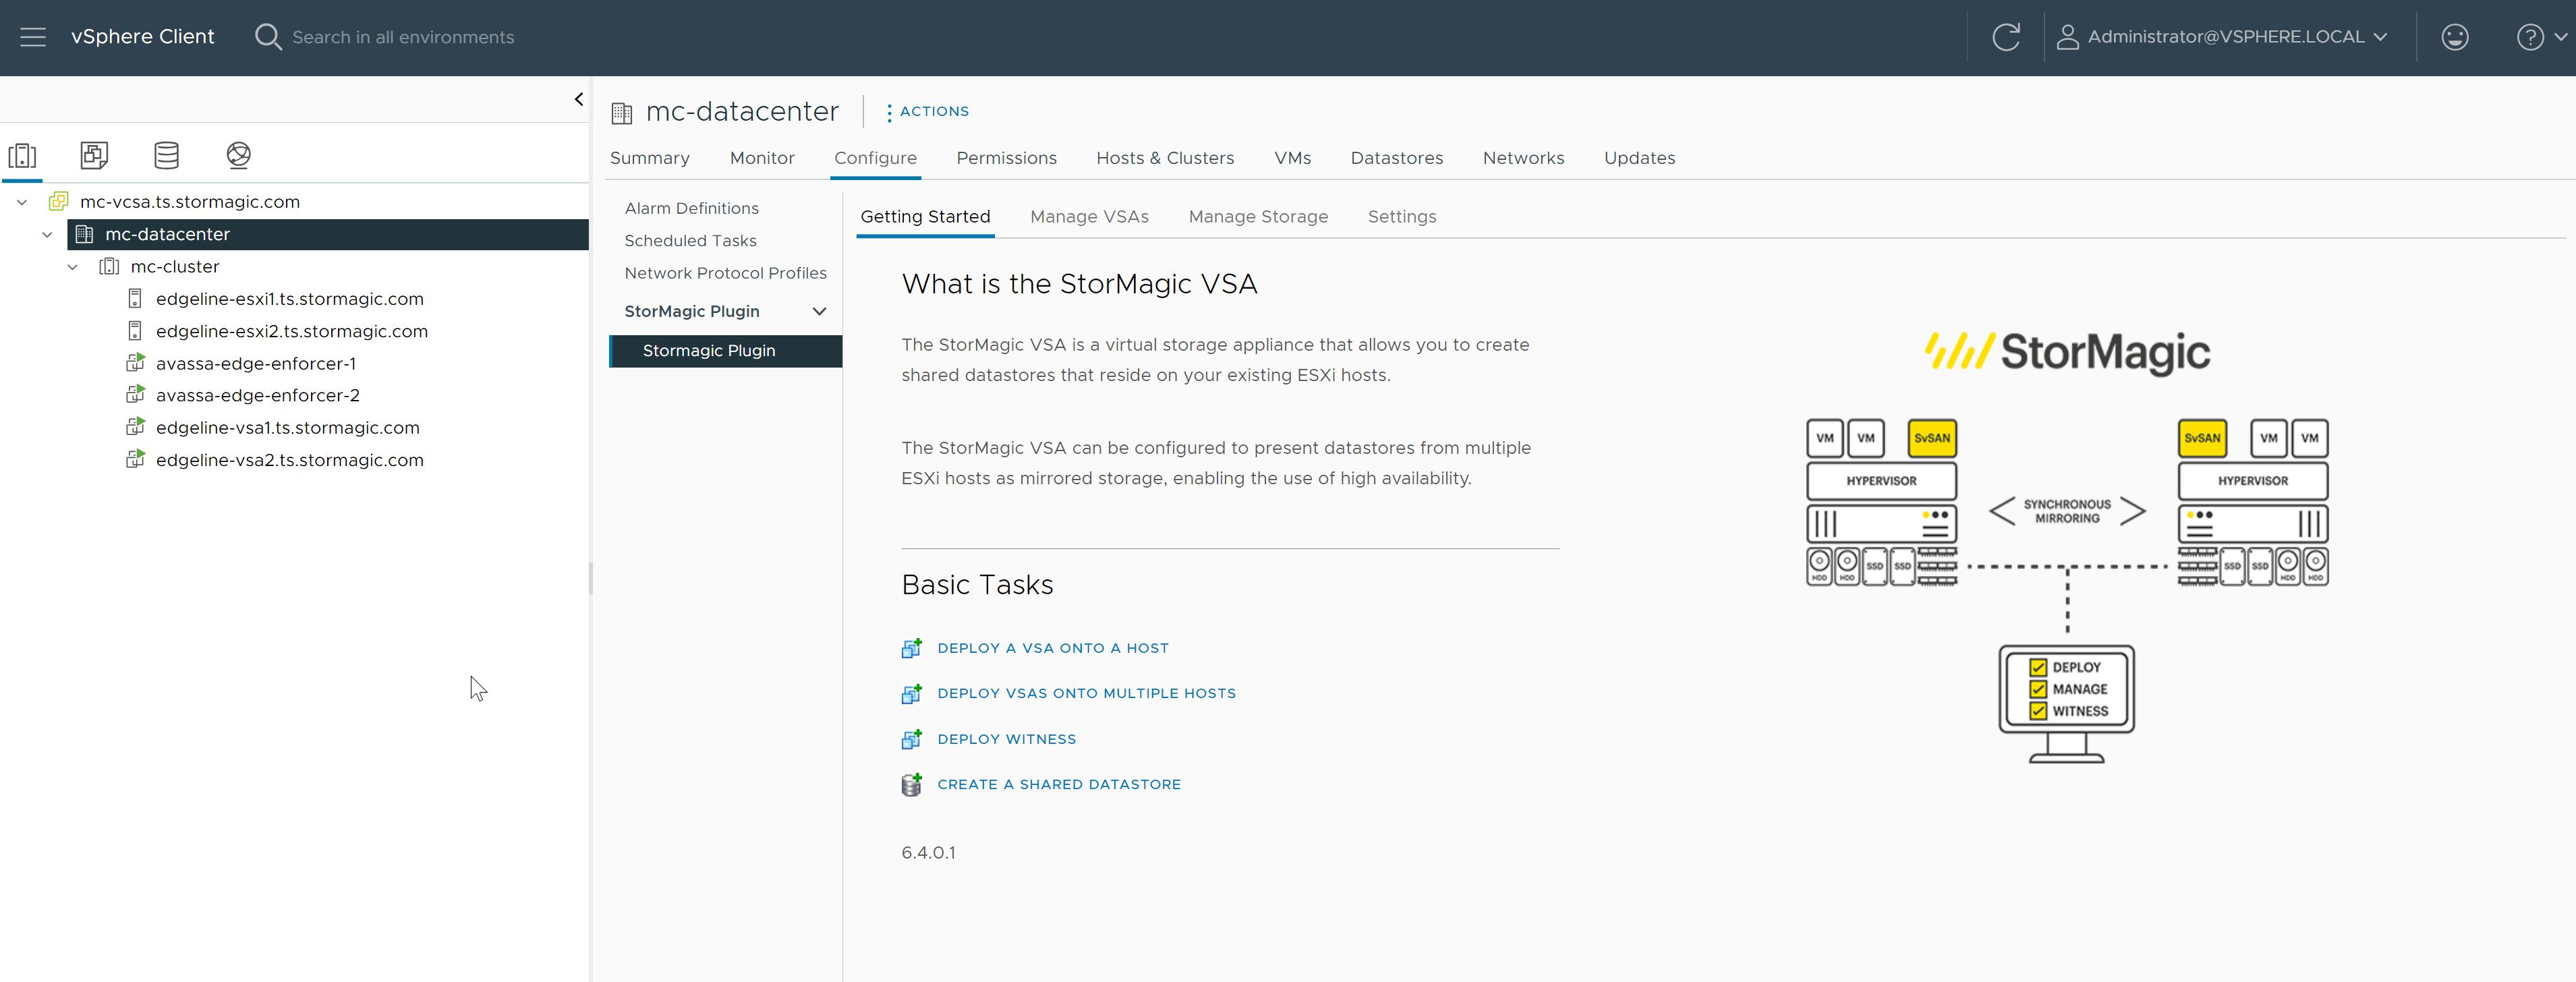Viewport: 2576px width, 982px height.
Task: Click the VM icon for edgeline-vsa1
Action: click(135, 427)
